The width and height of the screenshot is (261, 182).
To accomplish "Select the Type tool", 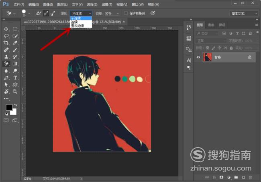I will 15,78.
